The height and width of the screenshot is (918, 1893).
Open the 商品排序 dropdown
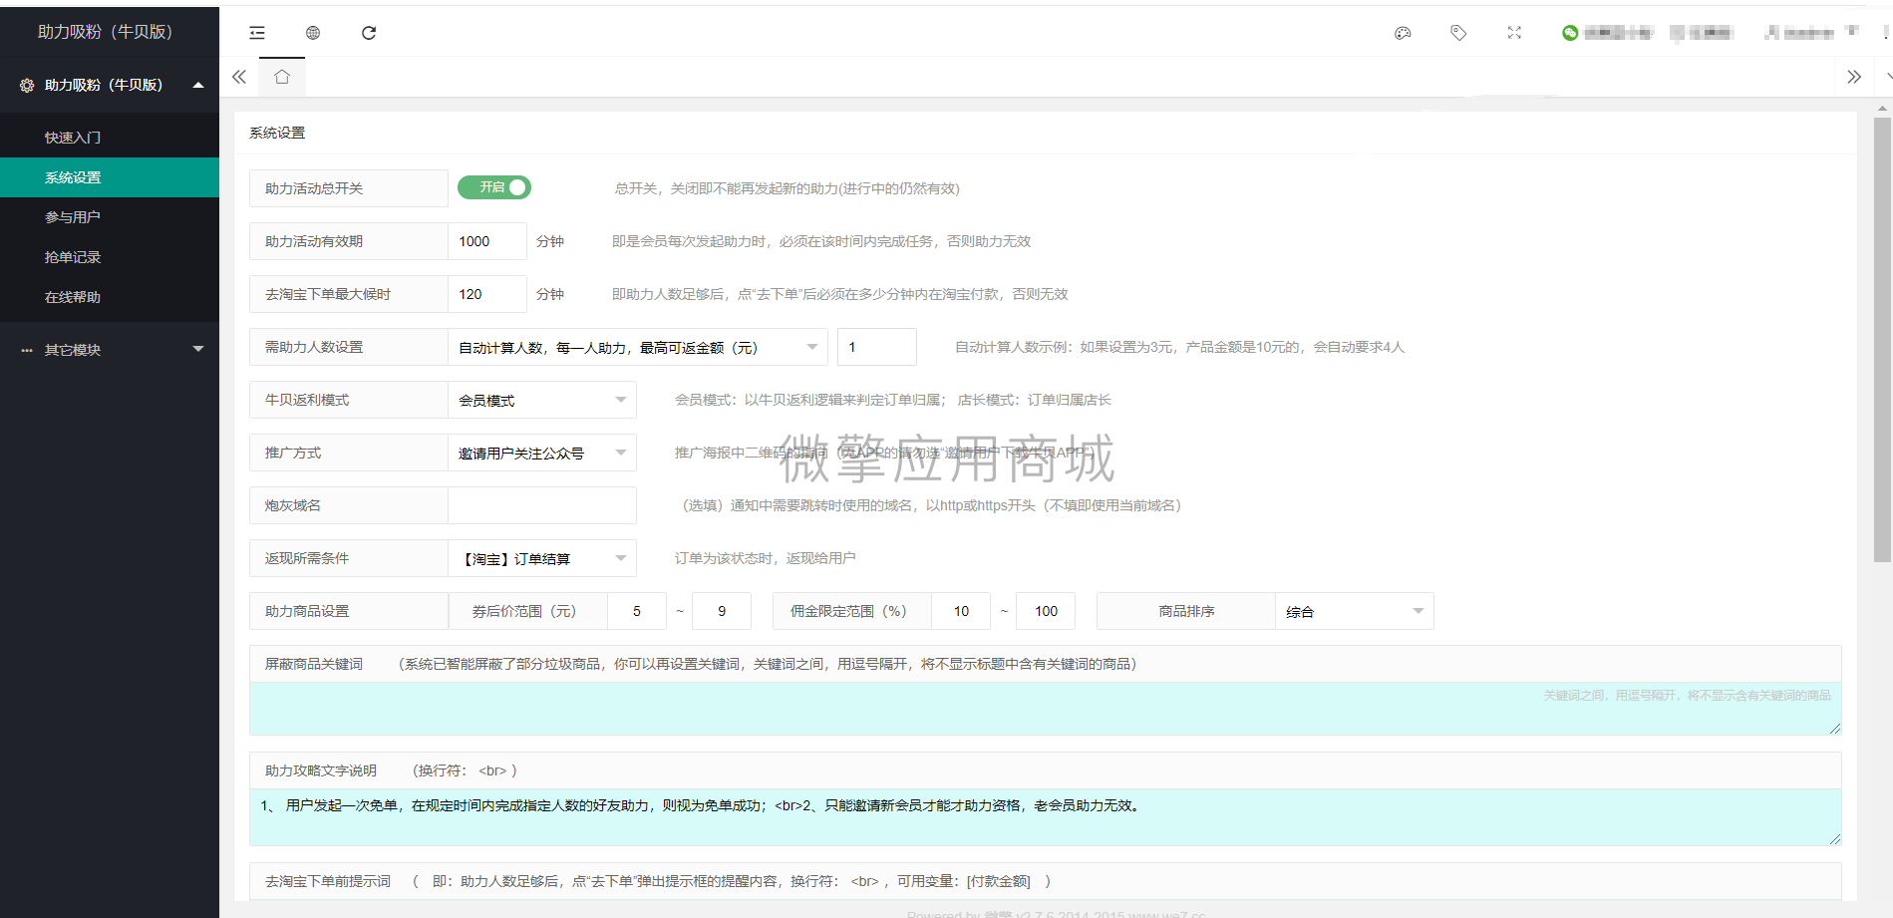click(1355, 611)
